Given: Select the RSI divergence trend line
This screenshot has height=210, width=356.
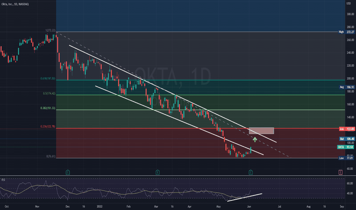Looking at the screenshot, I should pyautogui.click(x=244, y=197).
